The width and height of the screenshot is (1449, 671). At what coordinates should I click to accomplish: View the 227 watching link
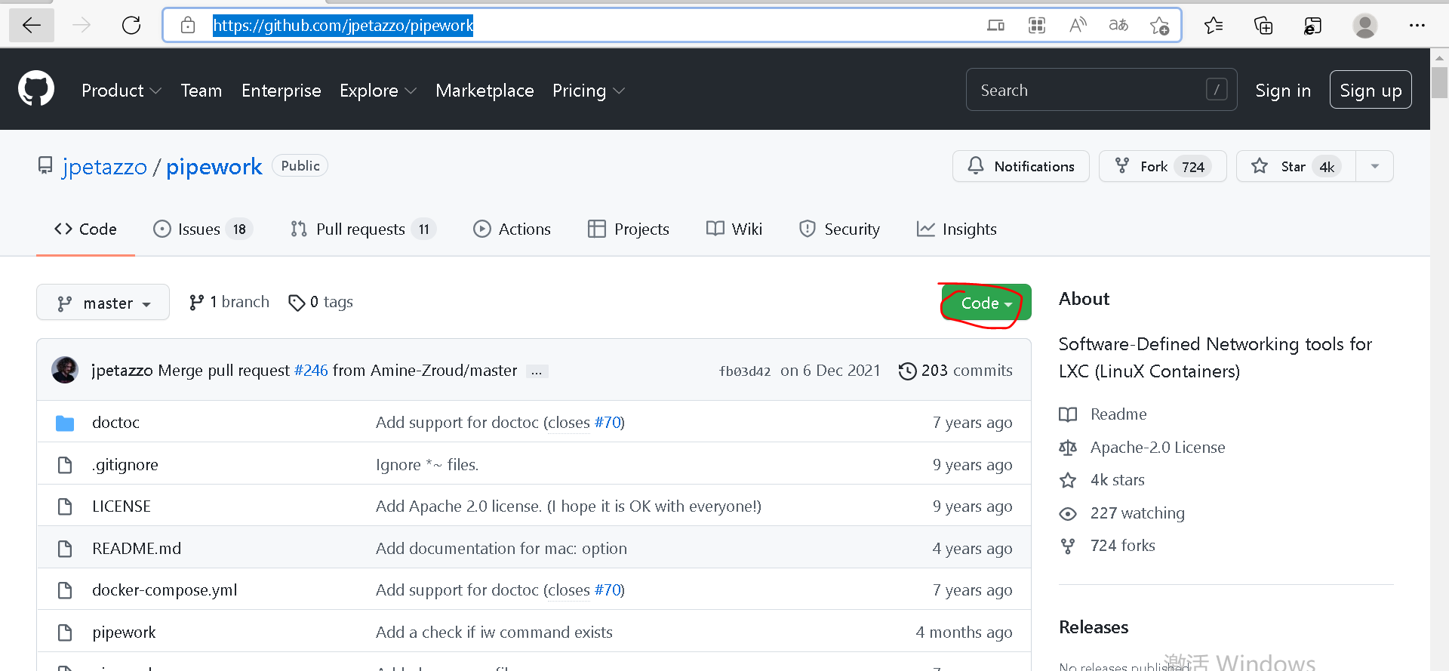click(1137, 513)
